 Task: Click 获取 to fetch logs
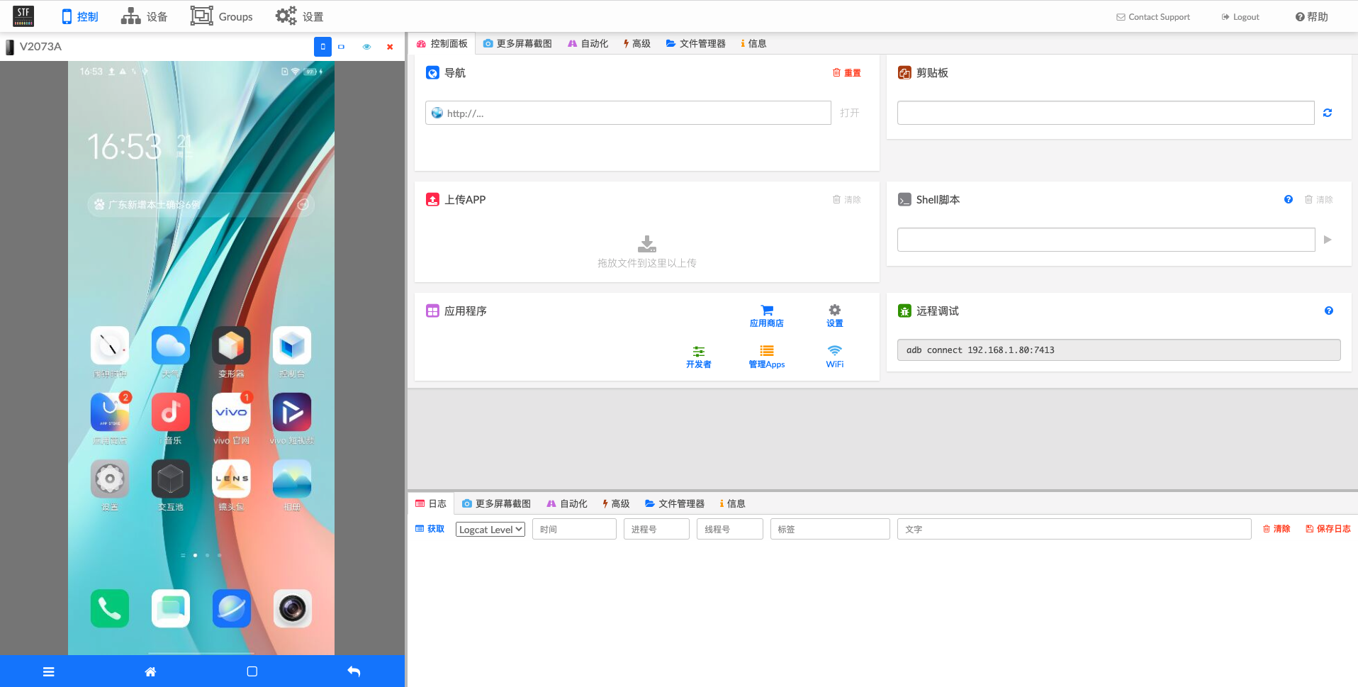(430, 530)
